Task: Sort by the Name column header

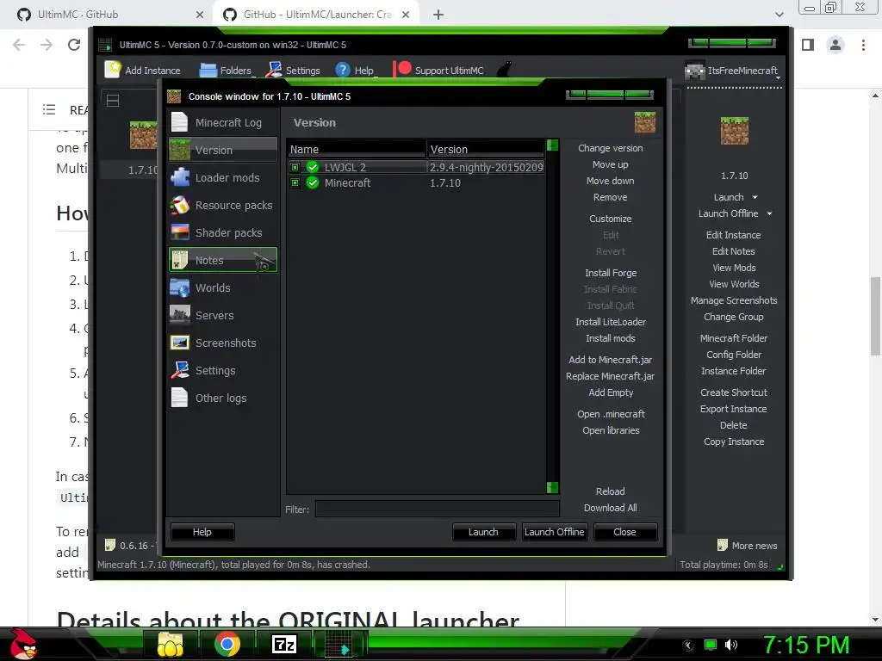Action: (x=357, y=150)
